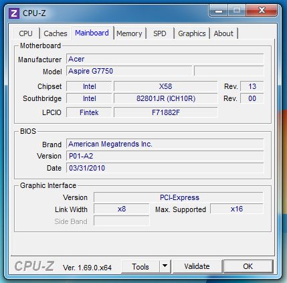The image size is (287, 283).
Task: Expand the Tools dropdown arrow
Action: click(x=165, y=266)
